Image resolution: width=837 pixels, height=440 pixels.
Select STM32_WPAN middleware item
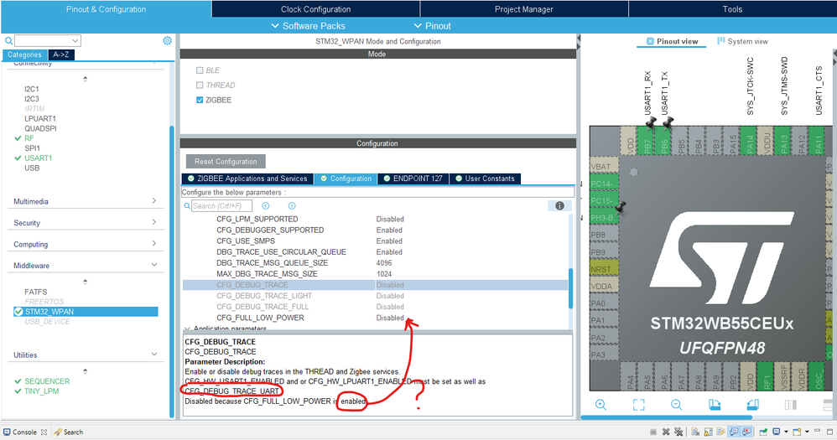point(86,312)
